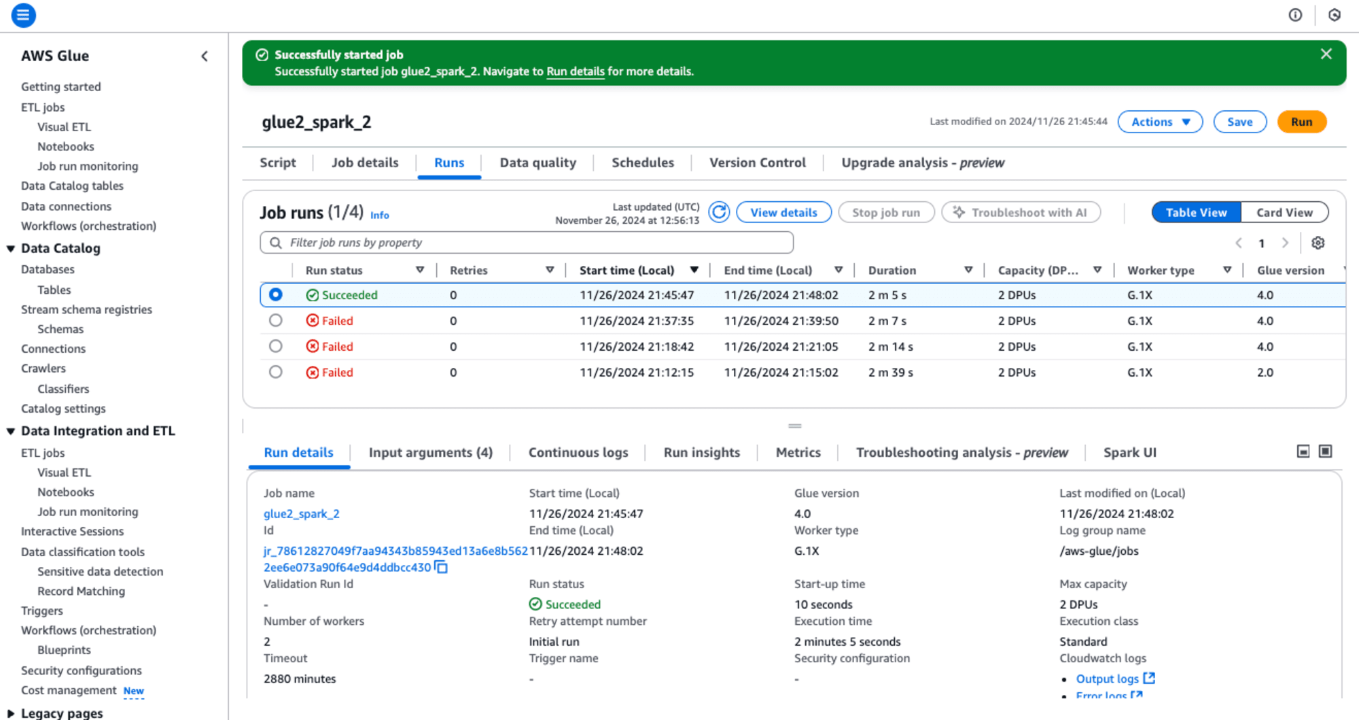Open the Upgrade analysis preview tab
This screenshot has height=720, width=1359.
click(923, 162)
